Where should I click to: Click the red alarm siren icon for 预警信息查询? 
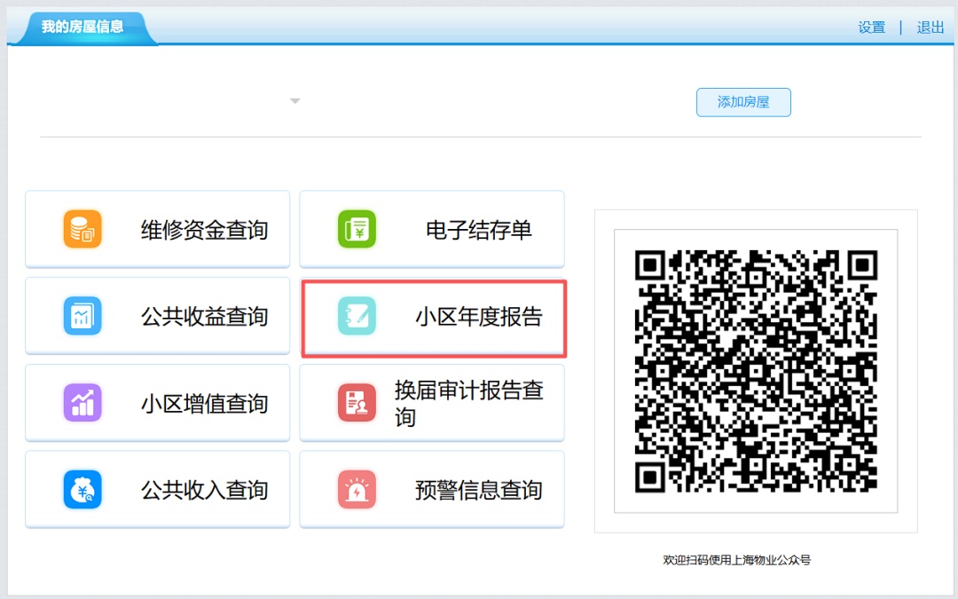click(357, 490)
